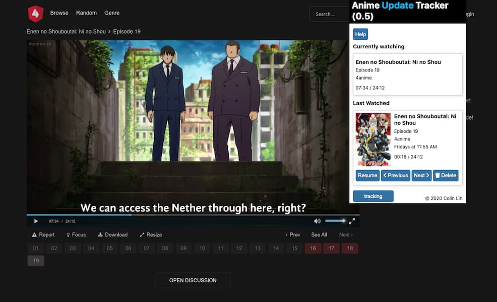Open the See All episodes link
Image resolution: width=497 pixels, height=302 pixels.
[x=319, y=235]
